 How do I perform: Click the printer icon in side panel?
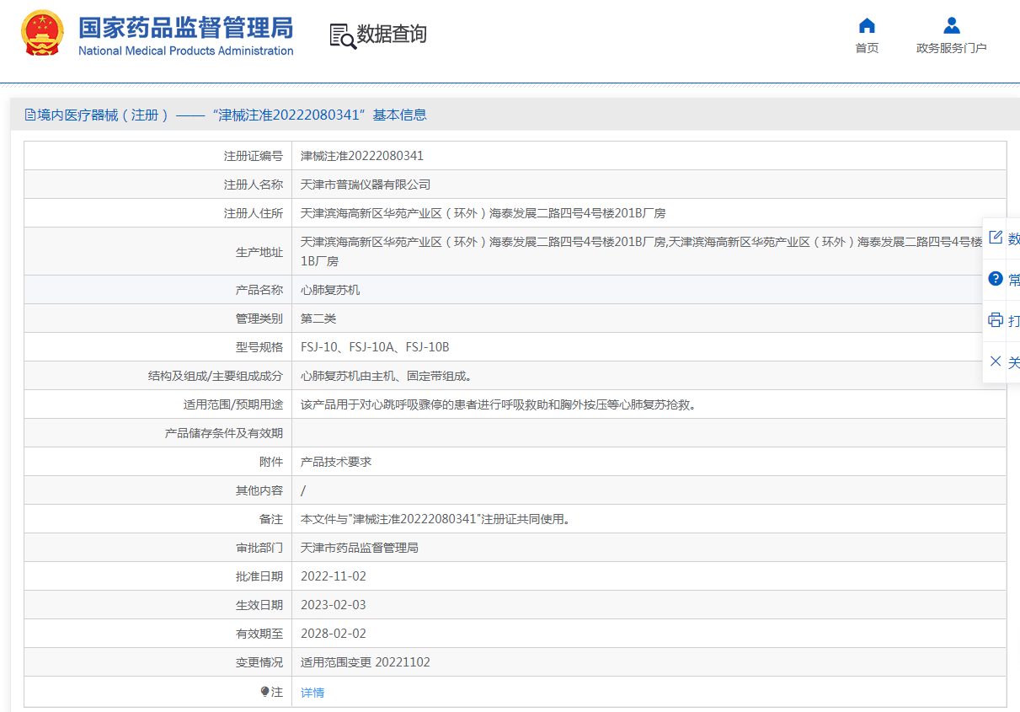point(996,320)
